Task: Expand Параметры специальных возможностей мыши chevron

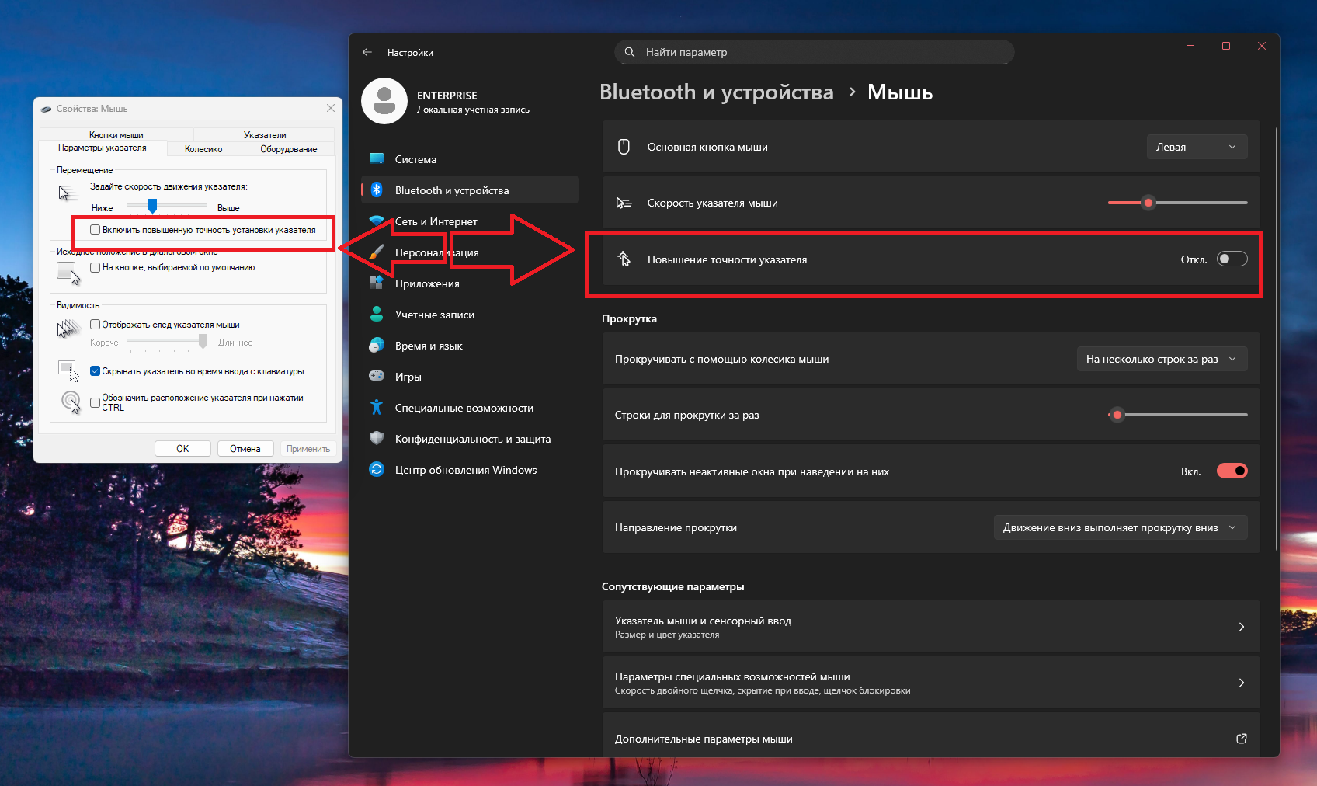Action: tap(1241, 683)
